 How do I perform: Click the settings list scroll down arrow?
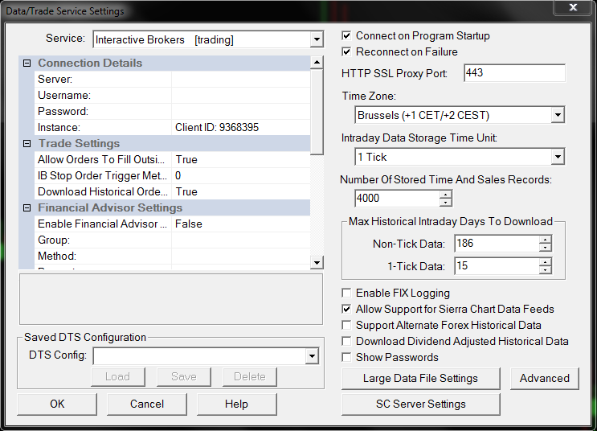[x=317, y=262]
